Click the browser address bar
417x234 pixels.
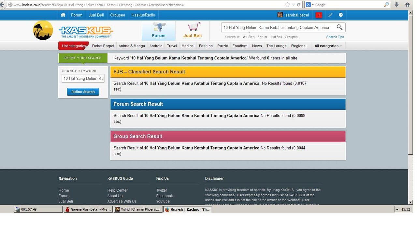[147, 5]
